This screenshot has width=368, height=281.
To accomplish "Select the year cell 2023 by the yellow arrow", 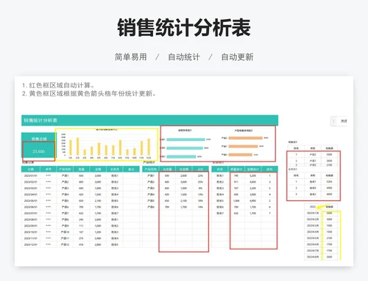I will 313,207.
